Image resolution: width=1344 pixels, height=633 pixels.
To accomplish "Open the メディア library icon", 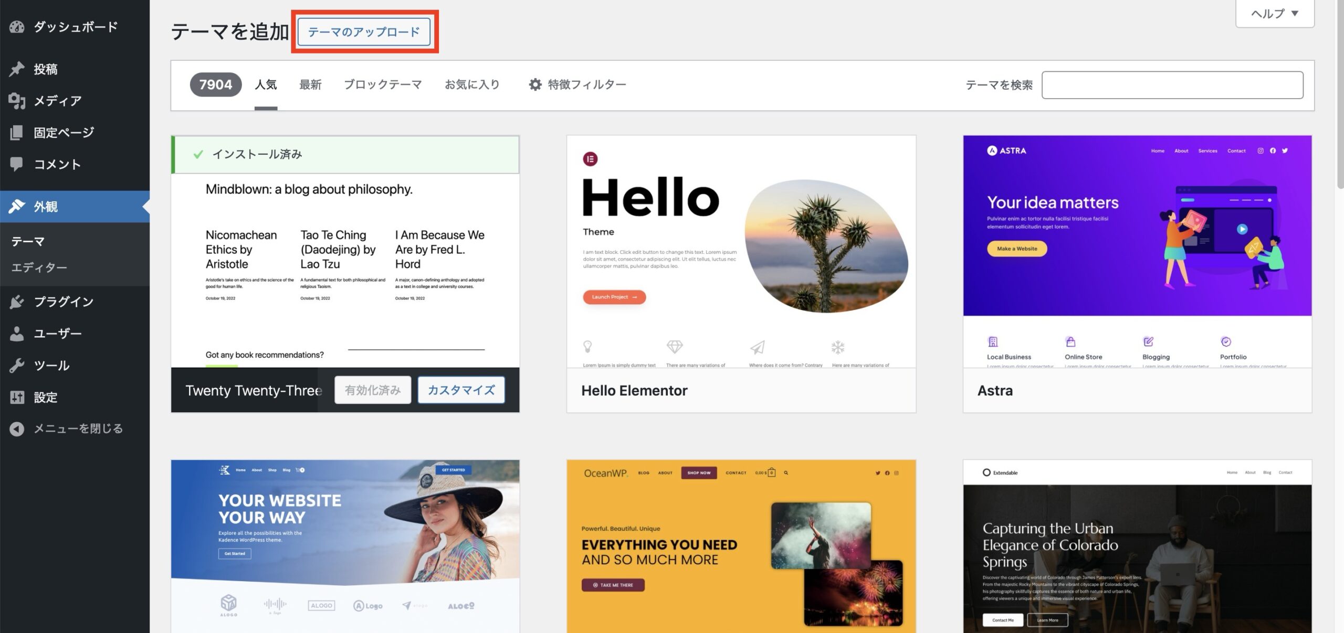I will coord(17,100).
